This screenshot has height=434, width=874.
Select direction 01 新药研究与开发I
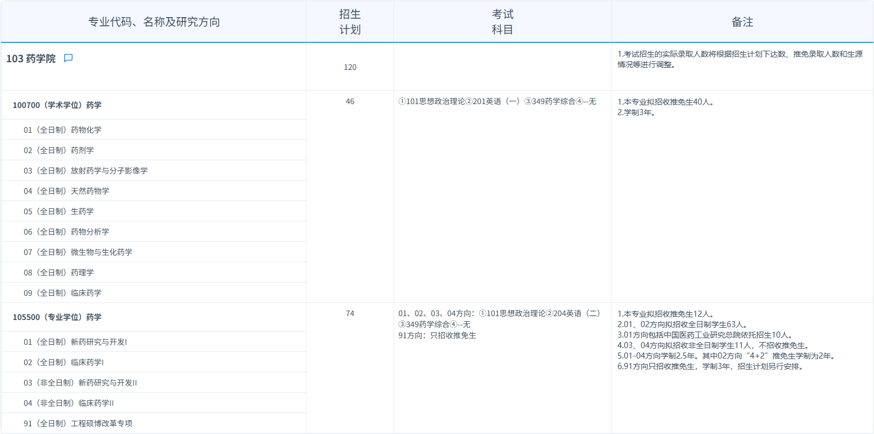tap(75, 342)
